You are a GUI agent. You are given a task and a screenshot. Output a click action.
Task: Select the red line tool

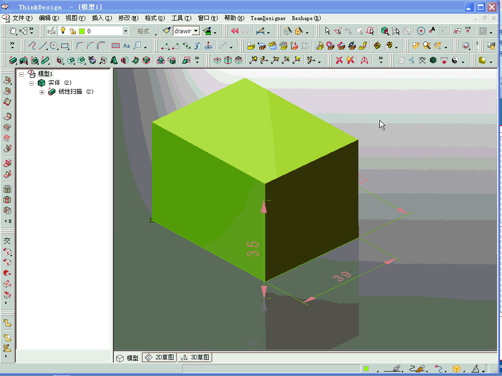43,46
